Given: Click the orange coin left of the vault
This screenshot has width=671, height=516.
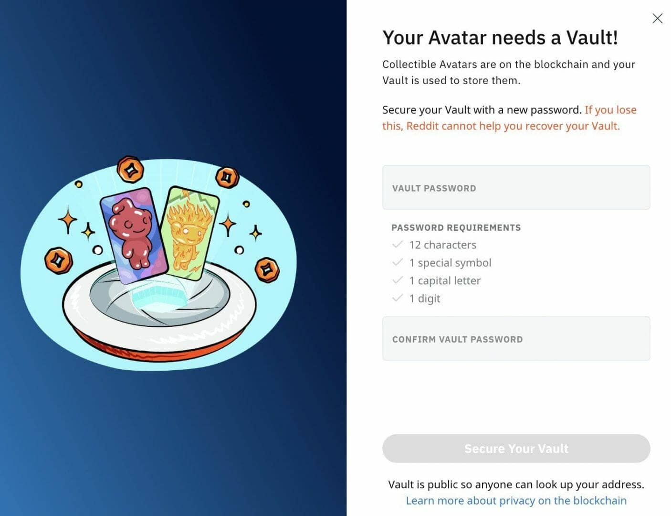Looking at the screenshot, I should tap(59, 261).
